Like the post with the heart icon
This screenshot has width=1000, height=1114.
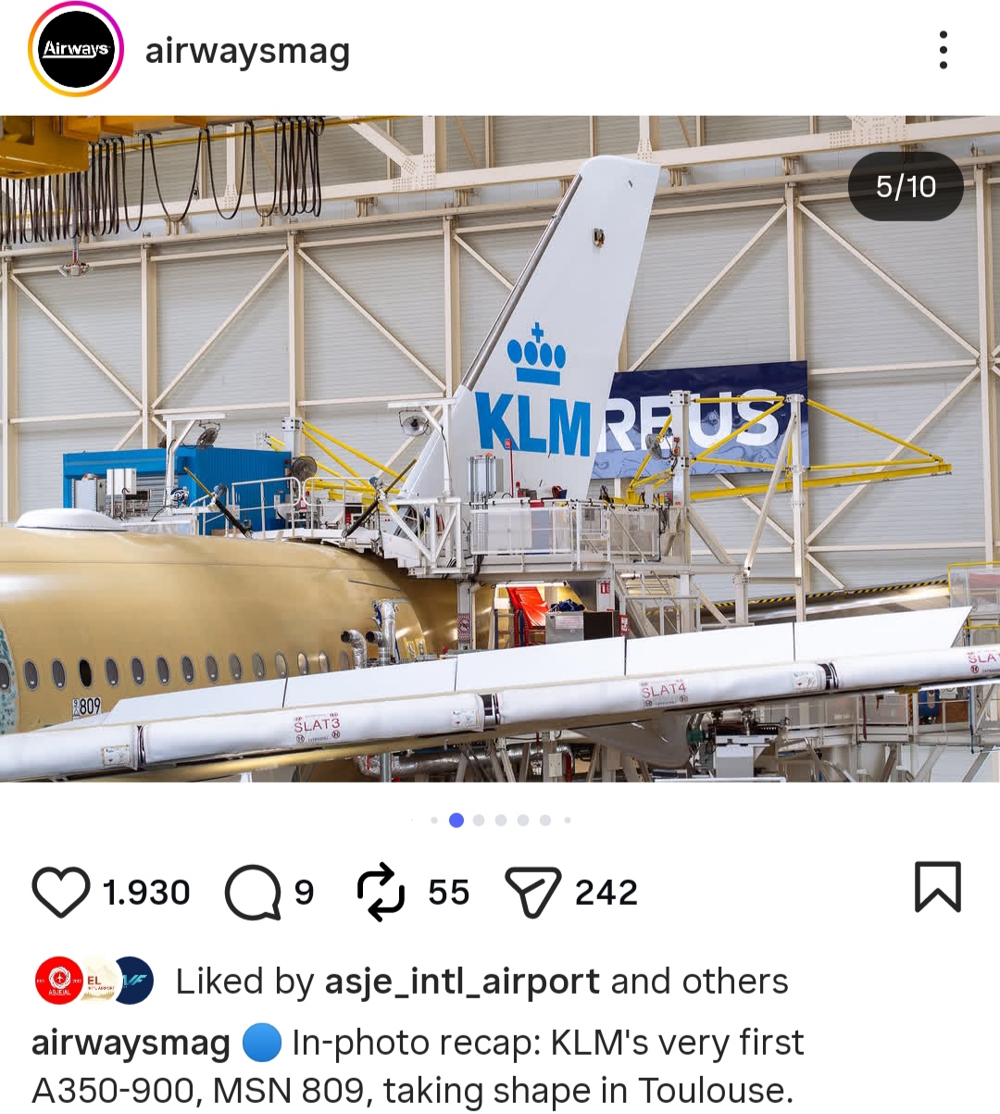[x=61, y=892]
